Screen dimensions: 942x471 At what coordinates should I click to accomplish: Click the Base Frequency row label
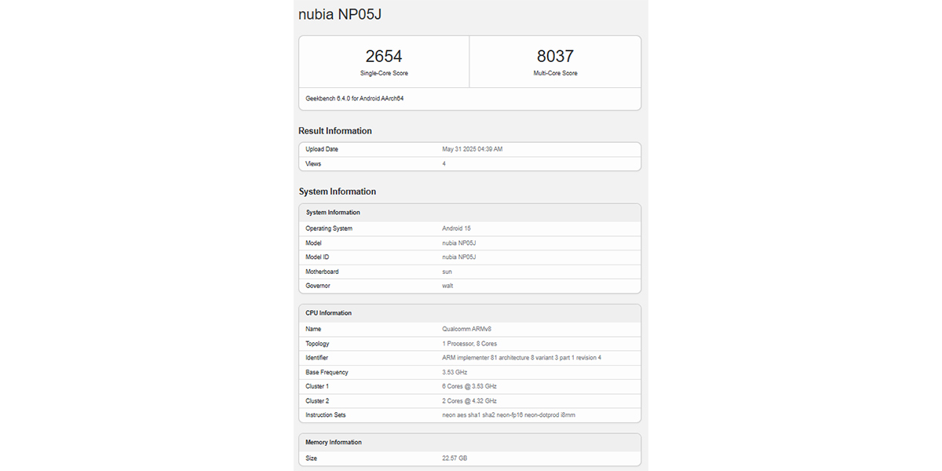coord(327,372)
